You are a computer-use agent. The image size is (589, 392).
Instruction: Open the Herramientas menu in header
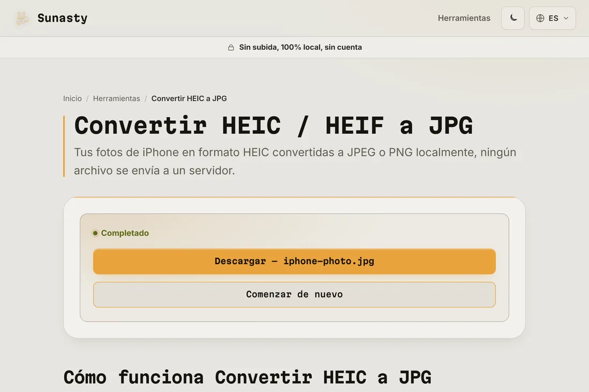click(464, 18)
